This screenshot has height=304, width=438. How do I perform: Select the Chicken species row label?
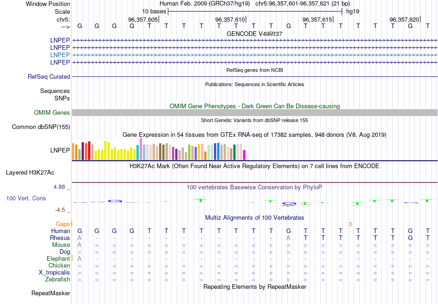point(59,265)
